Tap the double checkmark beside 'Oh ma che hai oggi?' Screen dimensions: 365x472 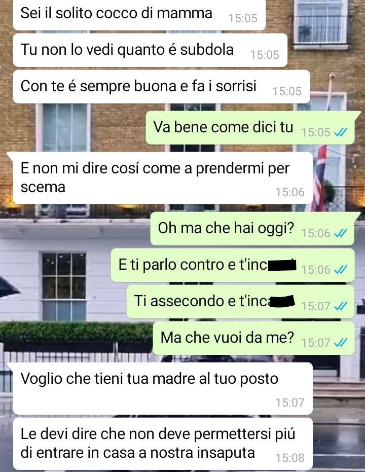(x=341, y=233)
